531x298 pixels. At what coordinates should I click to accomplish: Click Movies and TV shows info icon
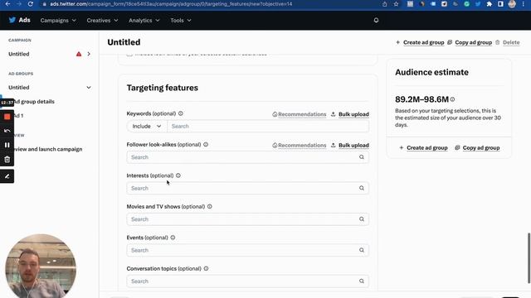(210, 206)
